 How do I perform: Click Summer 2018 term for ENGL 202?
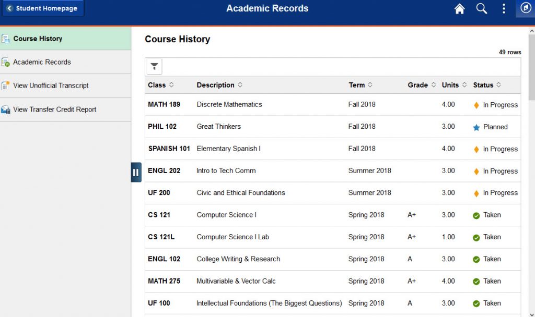tap(369, 170)
